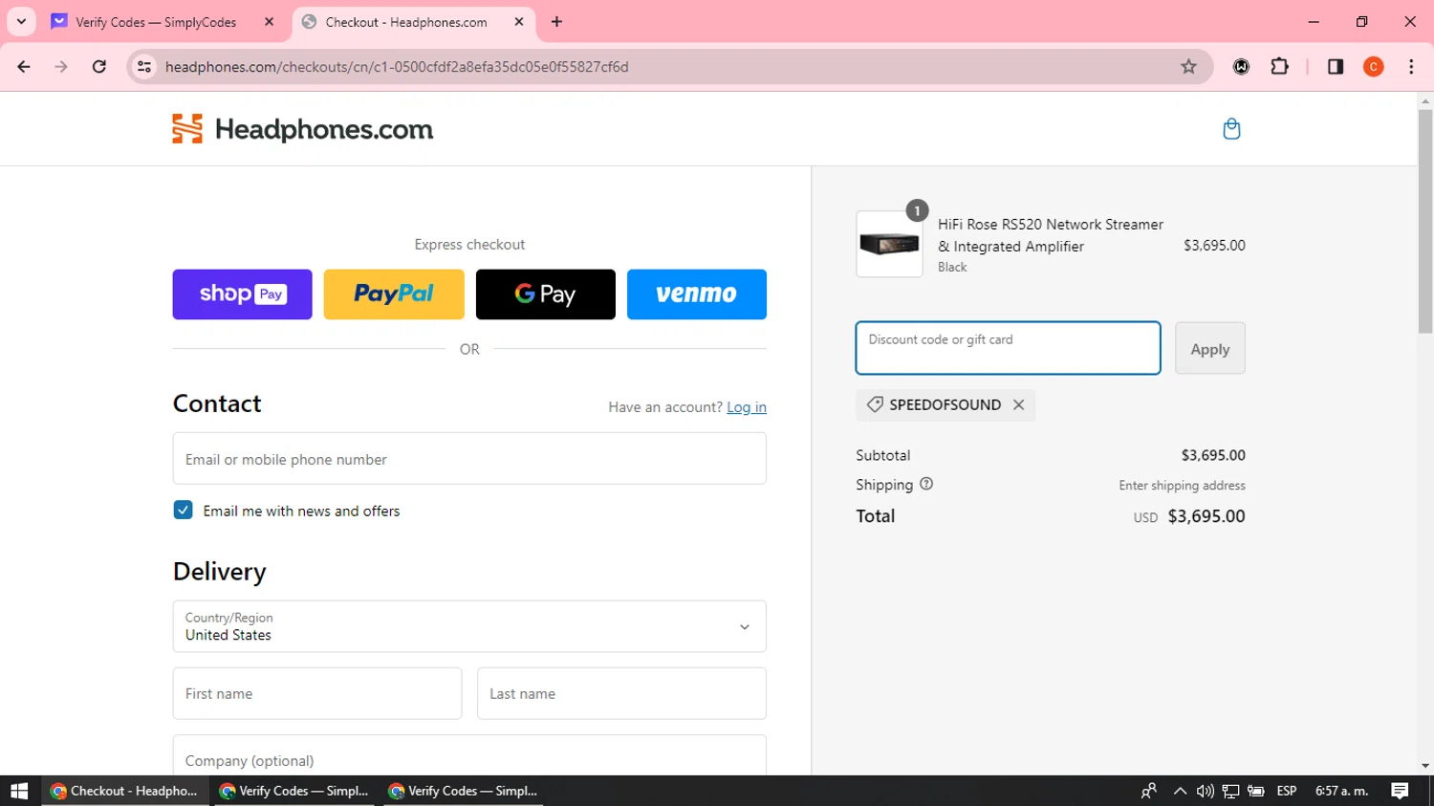The image size is (1434, 806).
Task: Click the shipping info help icon
Action: [926, 485]
